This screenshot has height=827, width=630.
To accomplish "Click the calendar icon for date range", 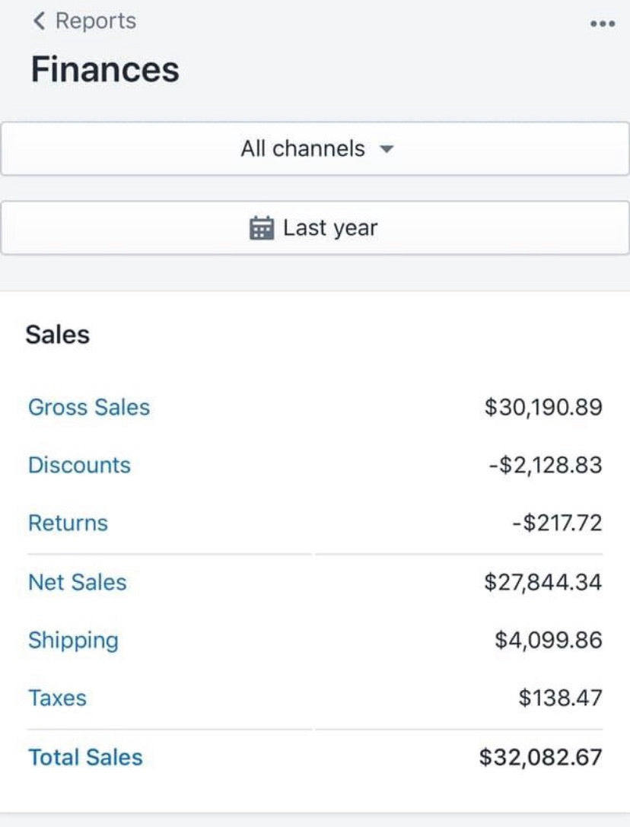I will pos(261,227).
